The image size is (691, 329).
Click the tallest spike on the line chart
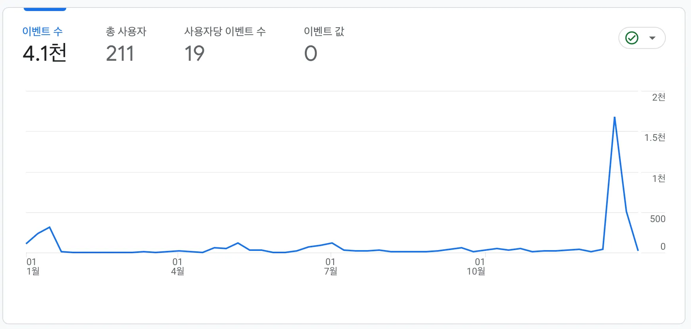614,118
